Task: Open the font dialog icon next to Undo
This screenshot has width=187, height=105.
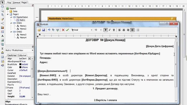Action: [x=53, y=30]
